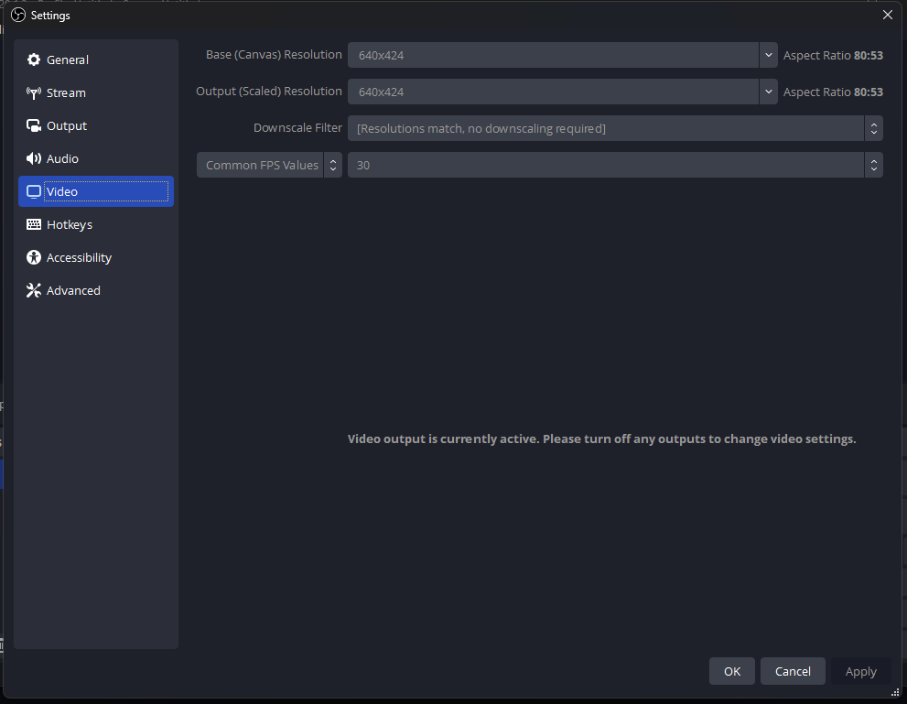907x704 pixels.
Task: Click the Audio speaker icon
Action: click(34, 158)
